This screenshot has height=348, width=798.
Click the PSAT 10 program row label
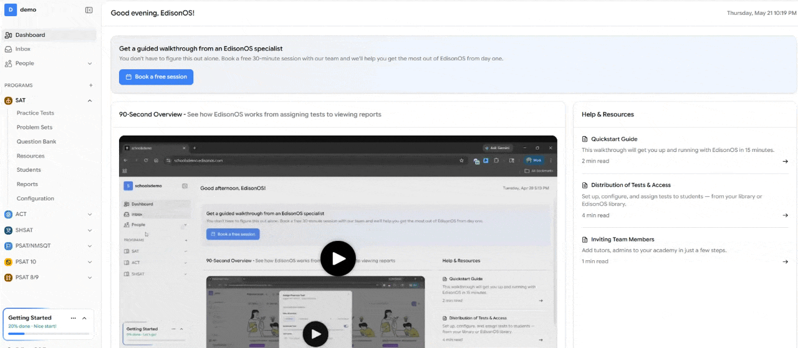click(x=26, y=262)
